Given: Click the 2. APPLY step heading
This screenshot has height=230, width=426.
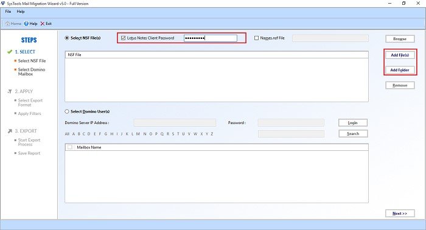Looking at the screenshot, I should click(x=24, y=91).
